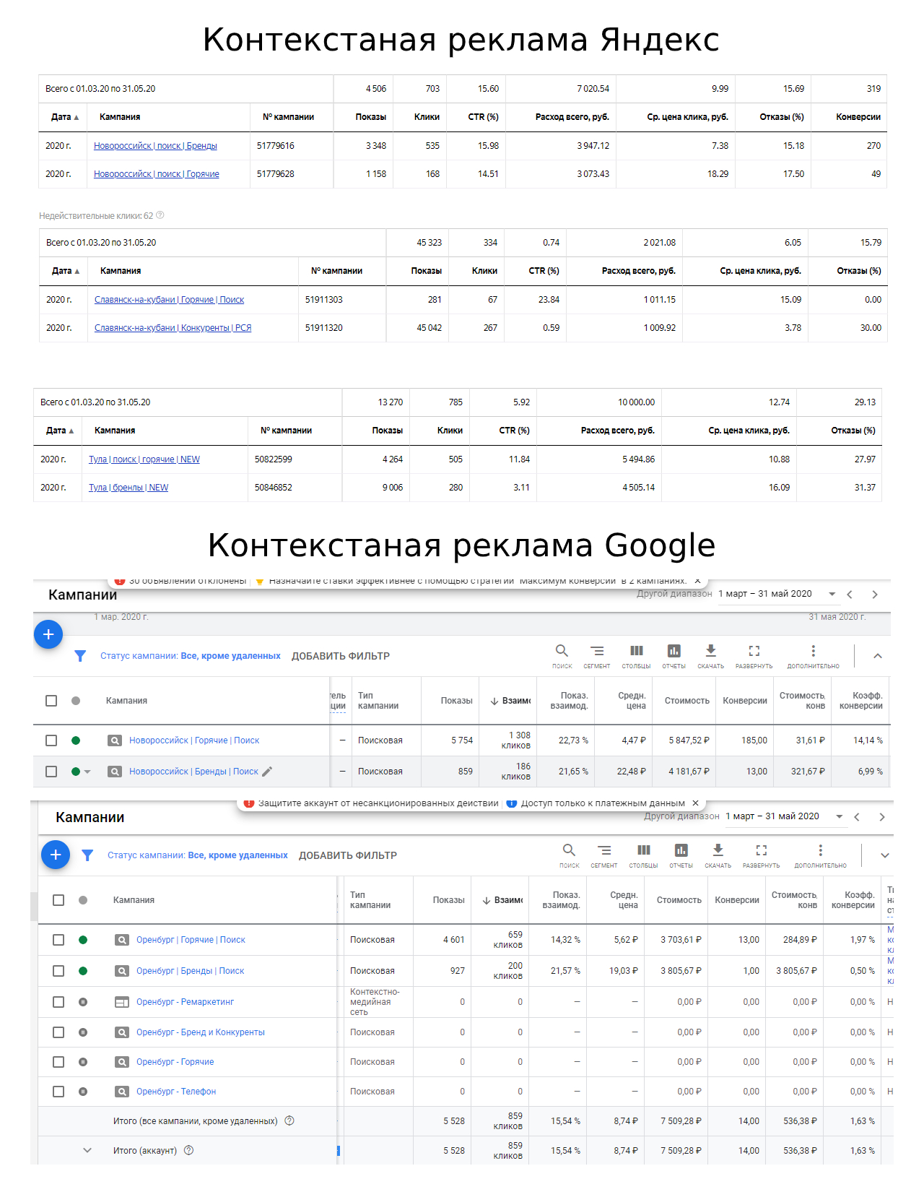Screen dimensions: 924x1192
Task: Open Дополнительно menu in the Новороссийск campaigns toolbar
Action: pyautogui.click(x=813, y=655)
